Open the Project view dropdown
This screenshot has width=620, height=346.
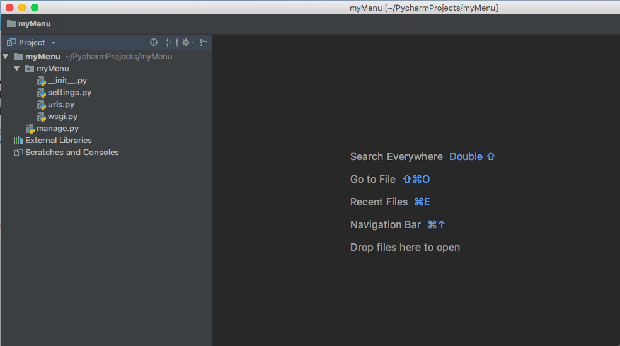(53, 43)
